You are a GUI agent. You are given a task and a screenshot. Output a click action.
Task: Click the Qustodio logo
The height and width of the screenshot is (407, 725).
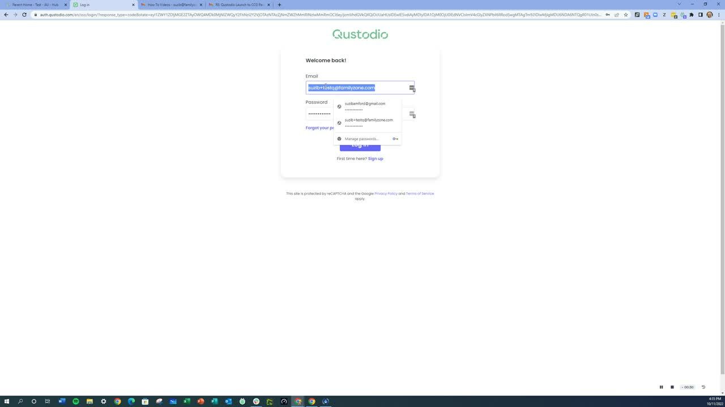(360, 34)
